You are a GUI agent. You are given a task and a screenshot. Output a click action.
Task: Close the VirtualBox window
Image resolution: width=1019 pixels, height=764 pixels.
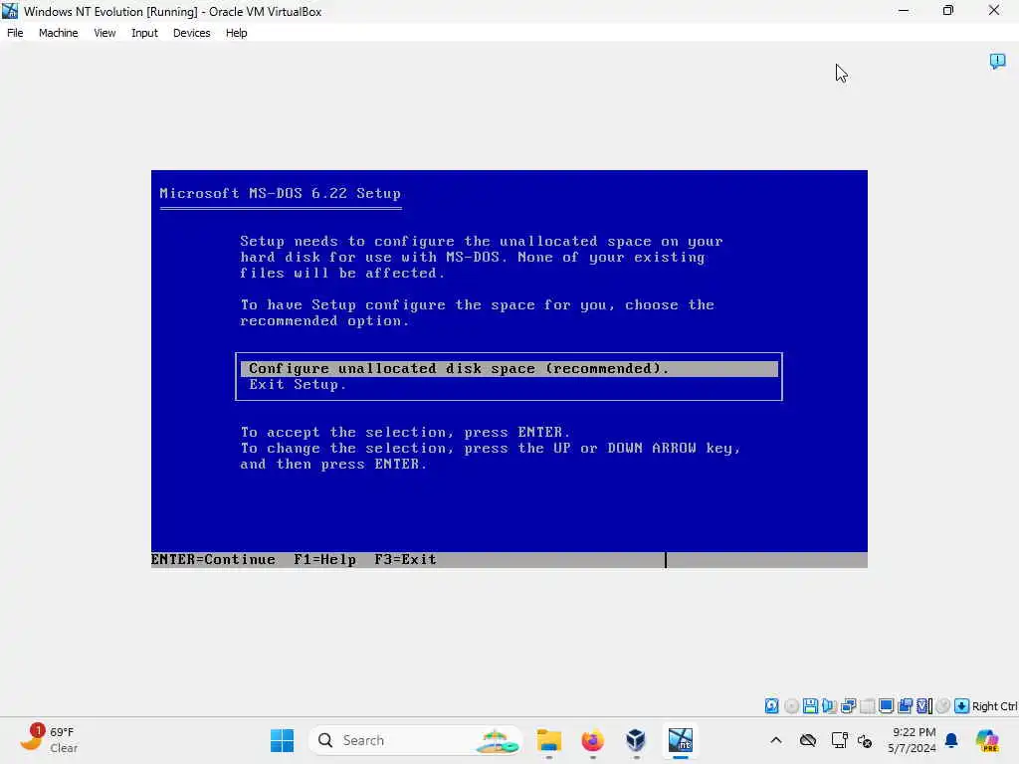(x=994, y=10)
